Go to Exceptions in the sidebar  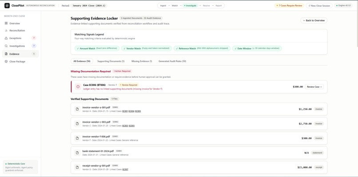pos(20,38)
